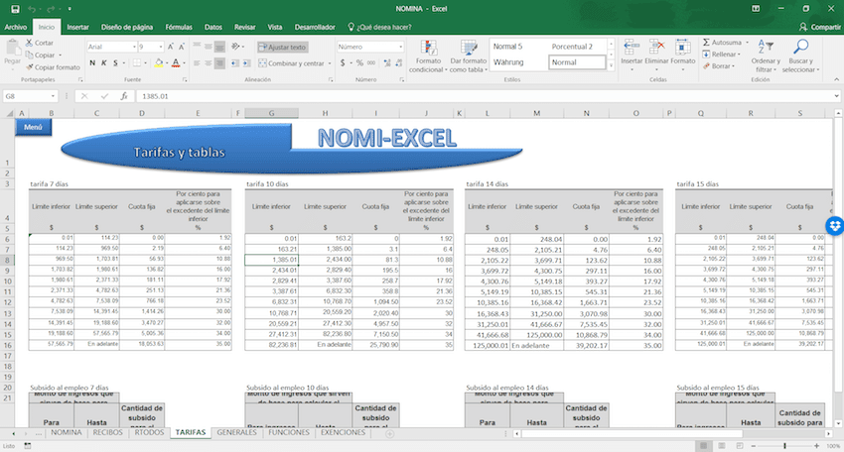Click the Compartir share button

tap(820, 27)
